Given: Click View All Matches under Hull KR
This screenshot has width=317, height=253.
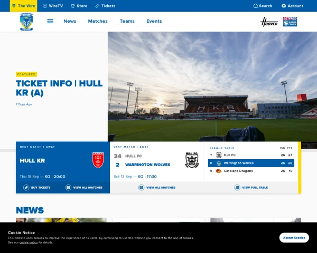Looking at the screenshot, I should (x=88, y=188).
